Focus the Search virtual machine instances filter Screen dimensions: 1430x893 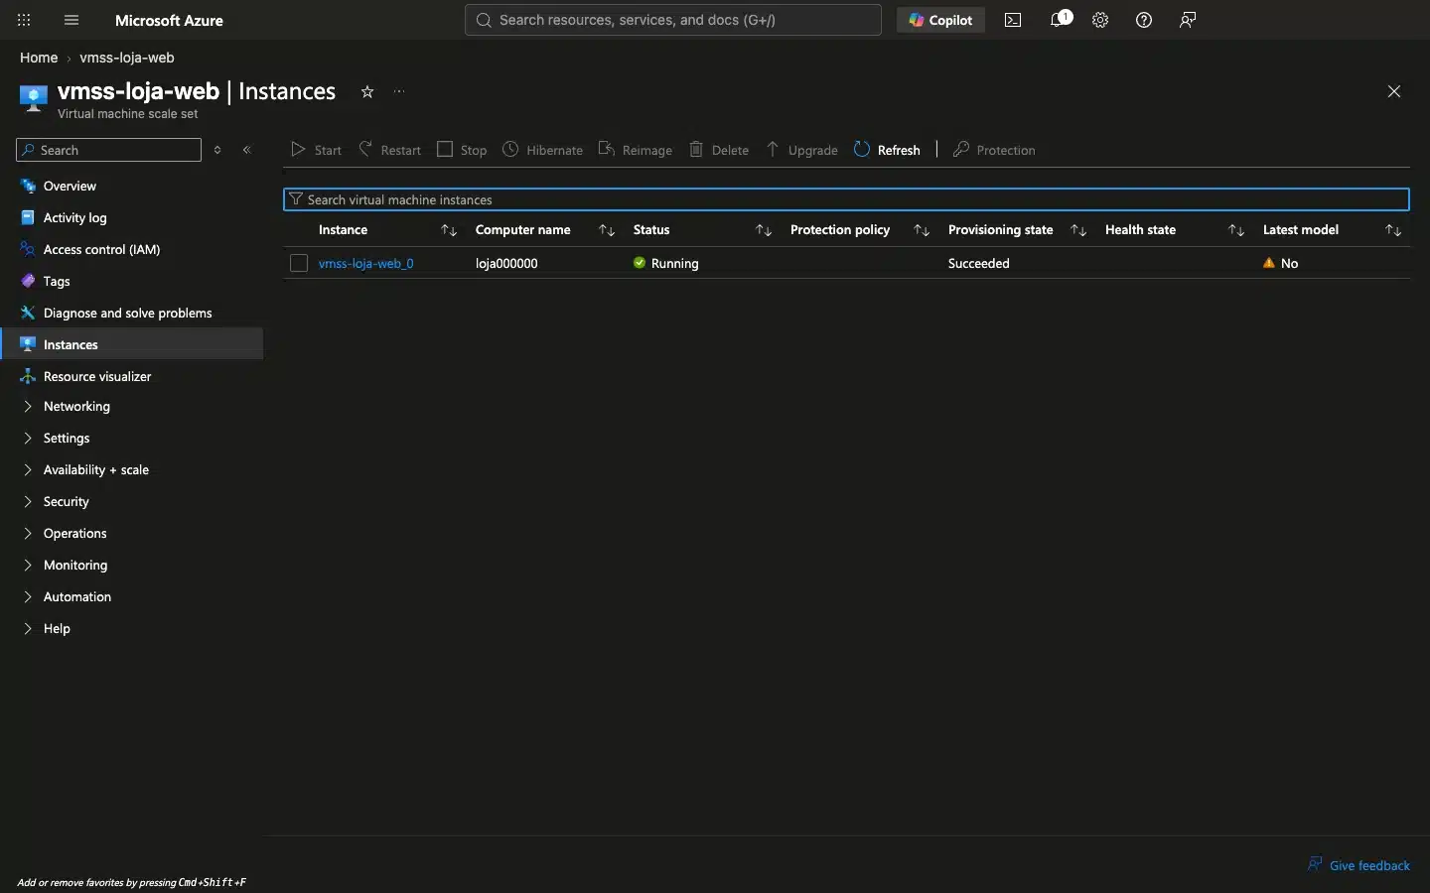846,199
